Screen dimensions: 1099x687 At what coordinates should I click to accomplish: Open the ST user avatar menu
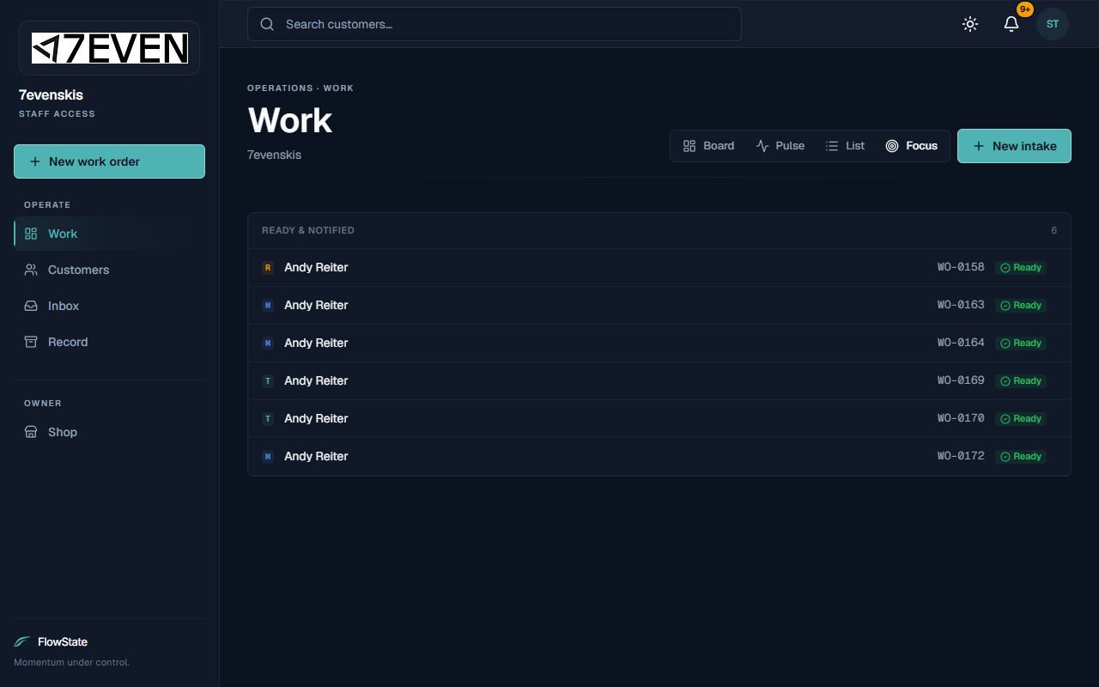click(x=1053, y=24)
